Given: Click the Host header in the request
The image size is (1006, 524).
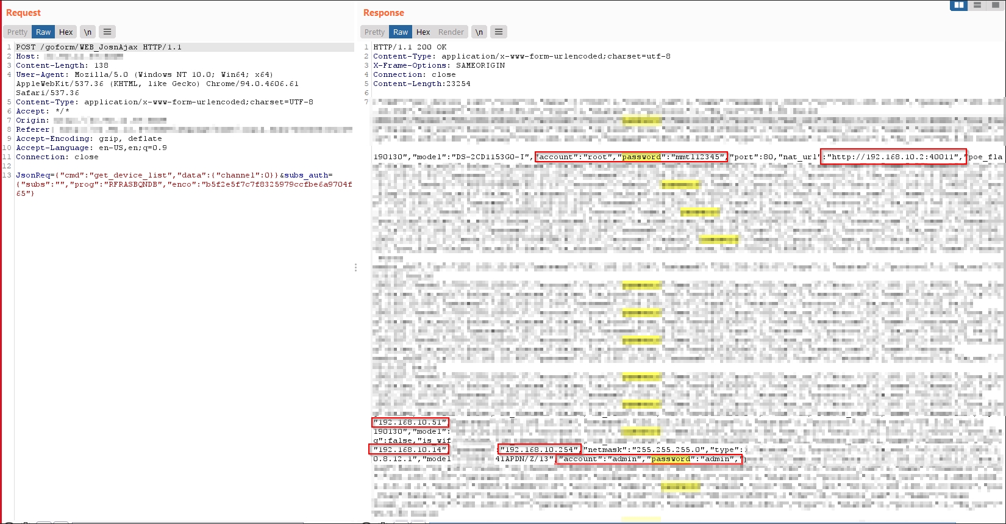Looking at the screenshot, I should click(x=70, y=56).
